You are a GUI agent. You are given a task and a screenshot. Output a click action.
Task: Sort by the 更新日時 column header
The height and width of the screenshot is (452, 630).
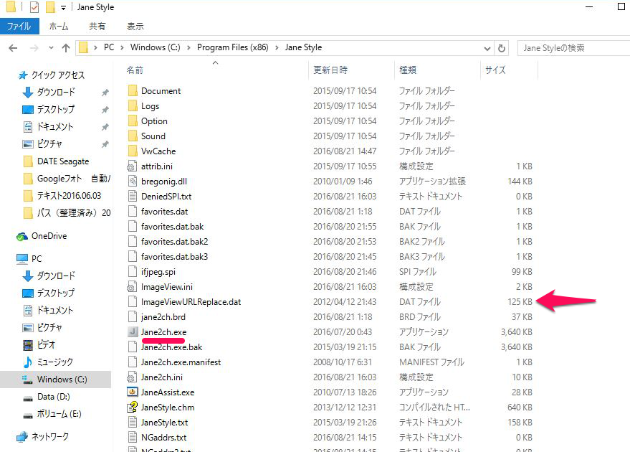tap(330, 70)
